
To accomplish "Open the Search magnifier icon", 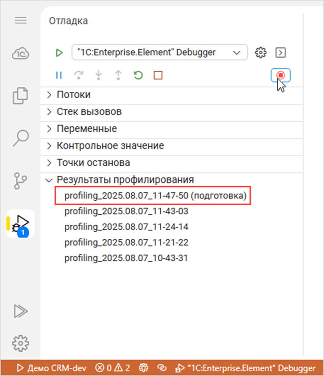I will [x=20, y=138].
